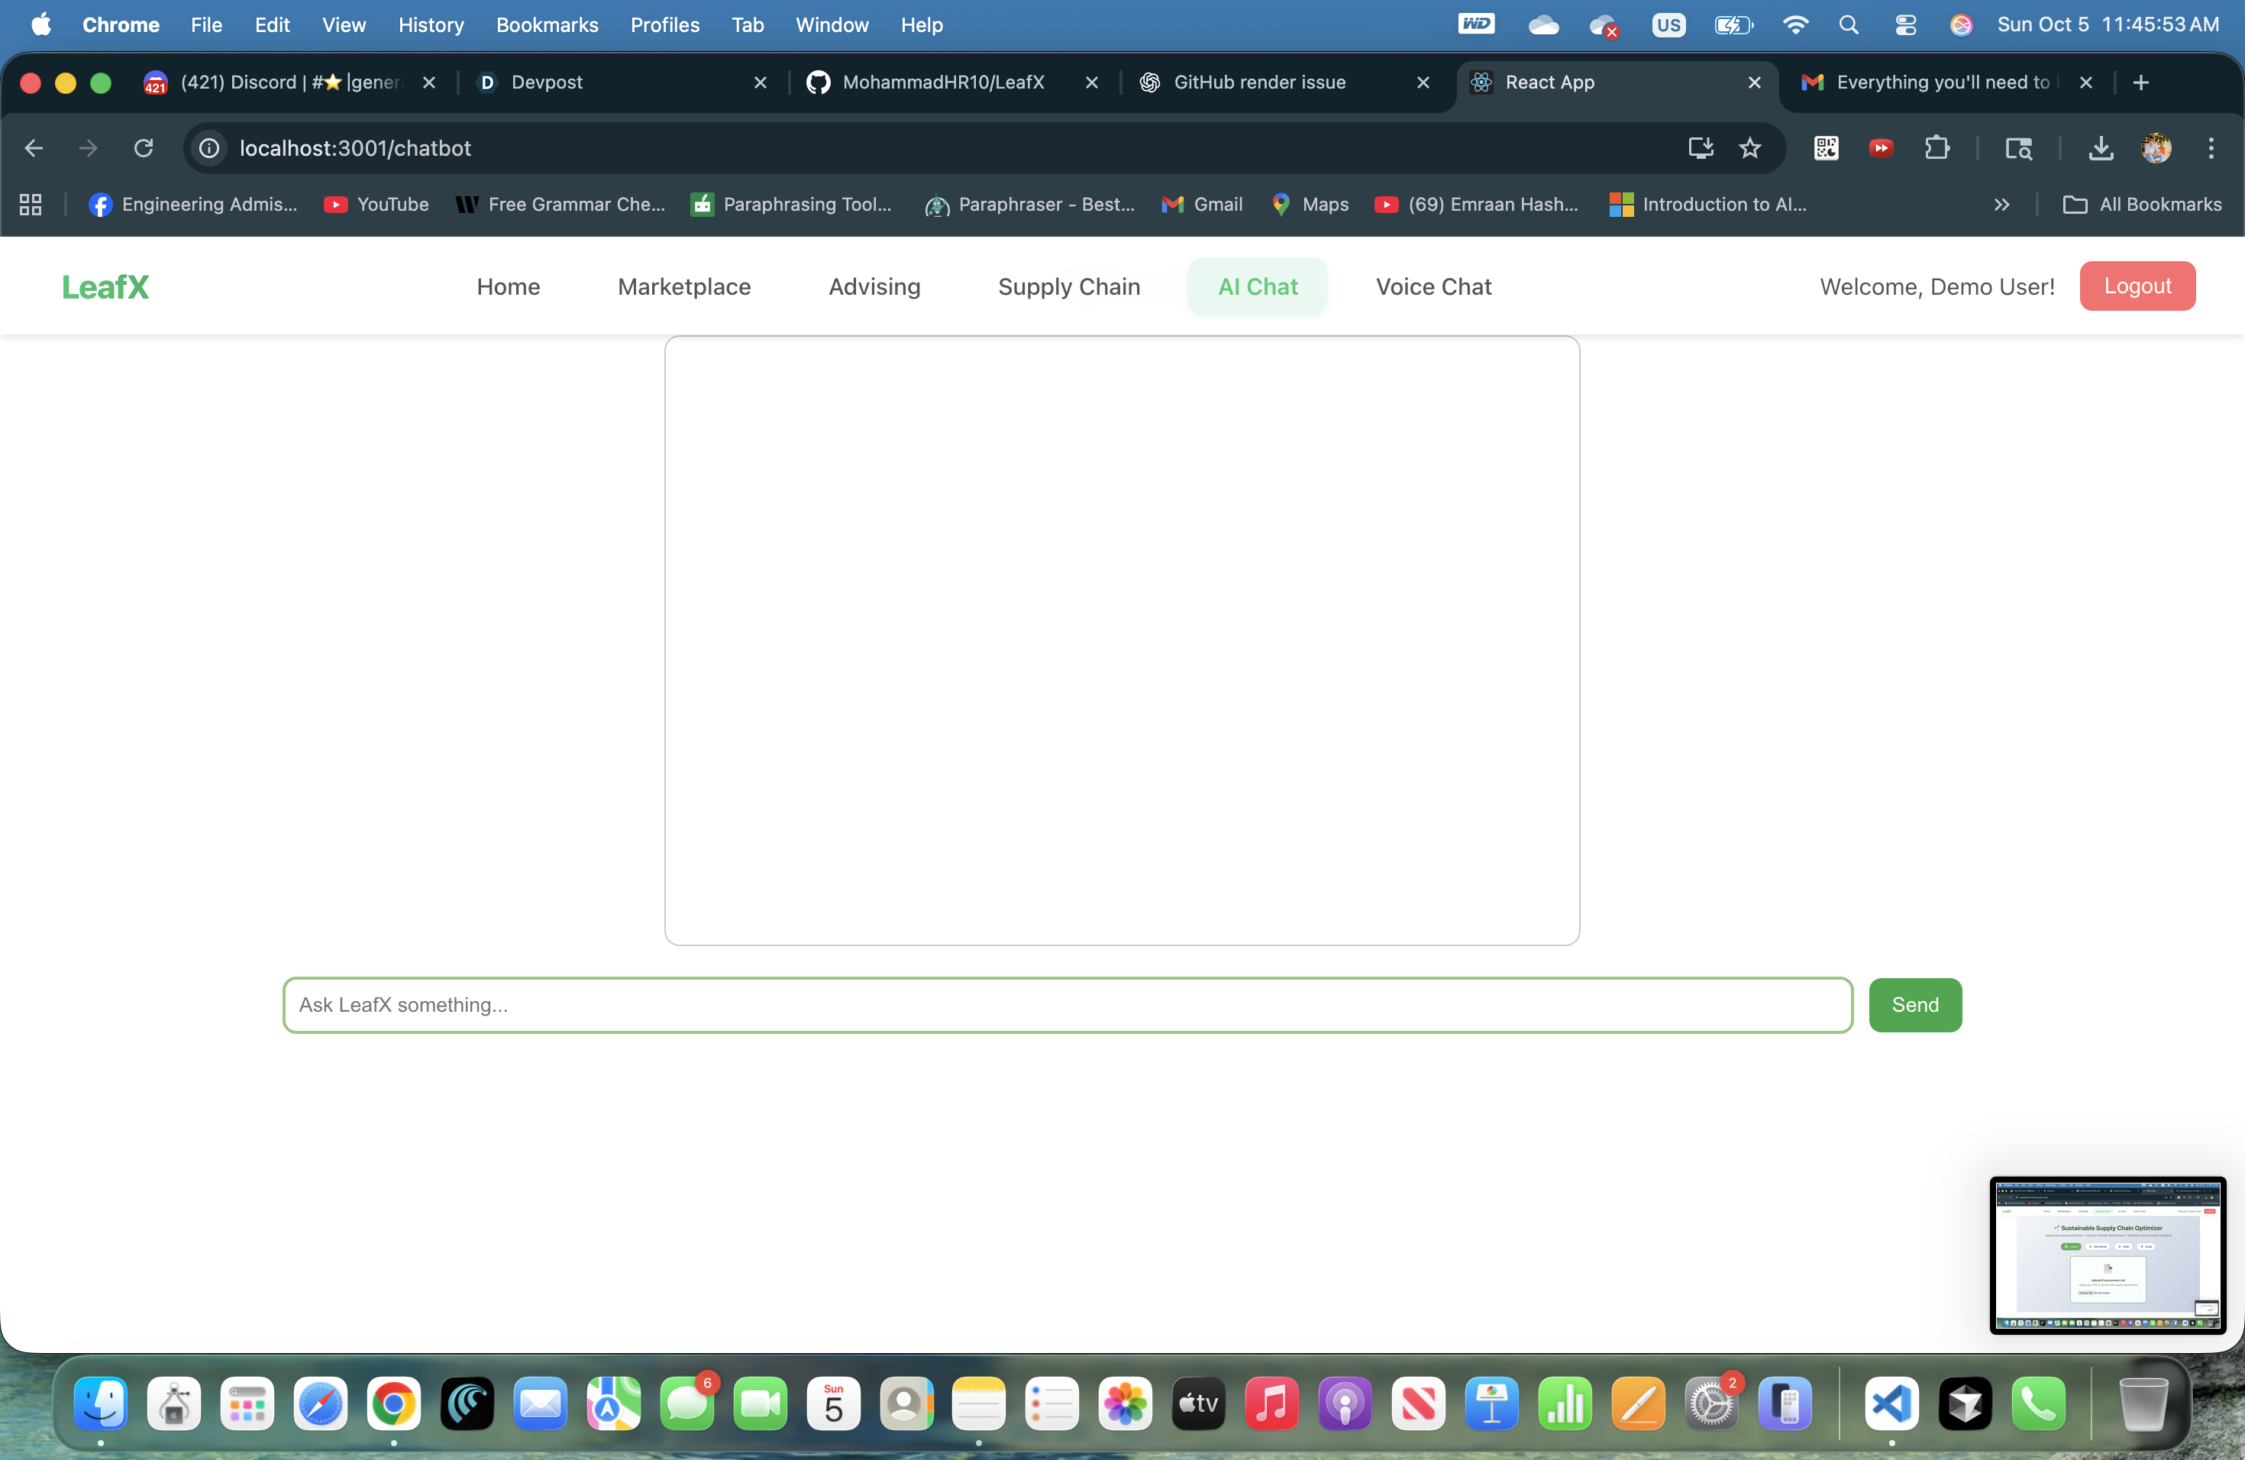Click the Downloads icon in Chrome toolbar

(x=2101, y=148)
